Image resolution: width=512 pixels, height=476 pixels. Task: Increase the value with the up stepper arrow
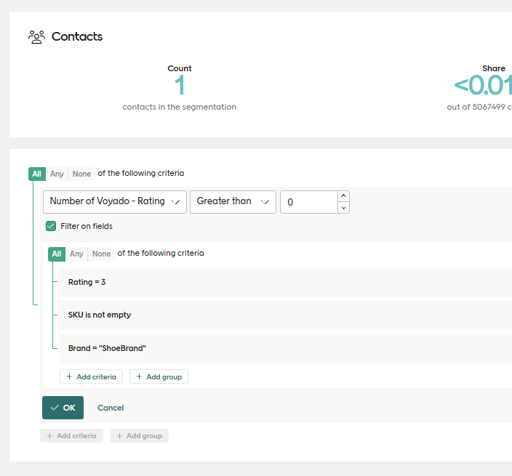[343, 196]
